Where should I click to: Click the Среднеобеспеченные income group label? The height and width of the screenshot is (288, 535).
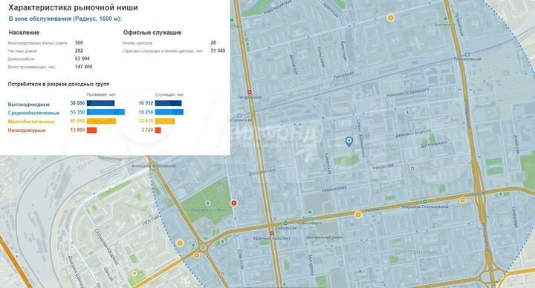[33, 113]
